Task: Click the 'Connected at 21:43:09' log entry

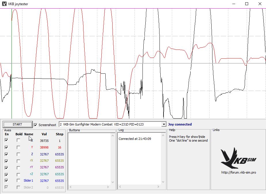Action: pyautogui.click(x=135, y=139)
